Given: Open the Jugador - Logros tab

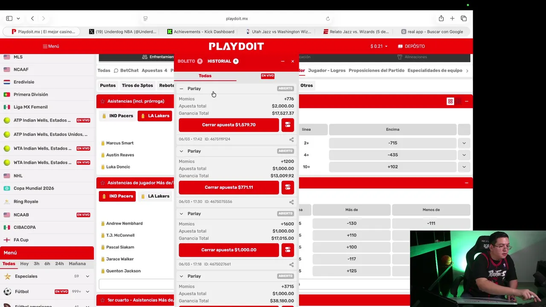Looking at the screenshot, I should tap(327, 70).
